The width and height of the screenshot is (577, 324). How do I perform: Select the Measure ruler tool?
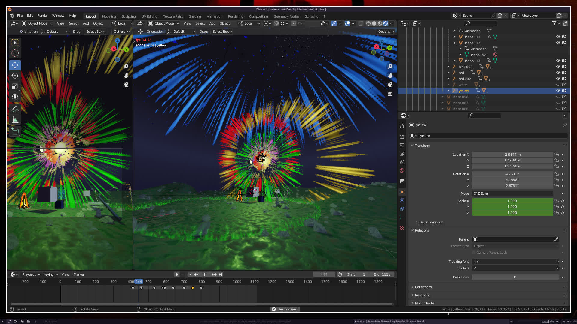[x=15, y=120]
